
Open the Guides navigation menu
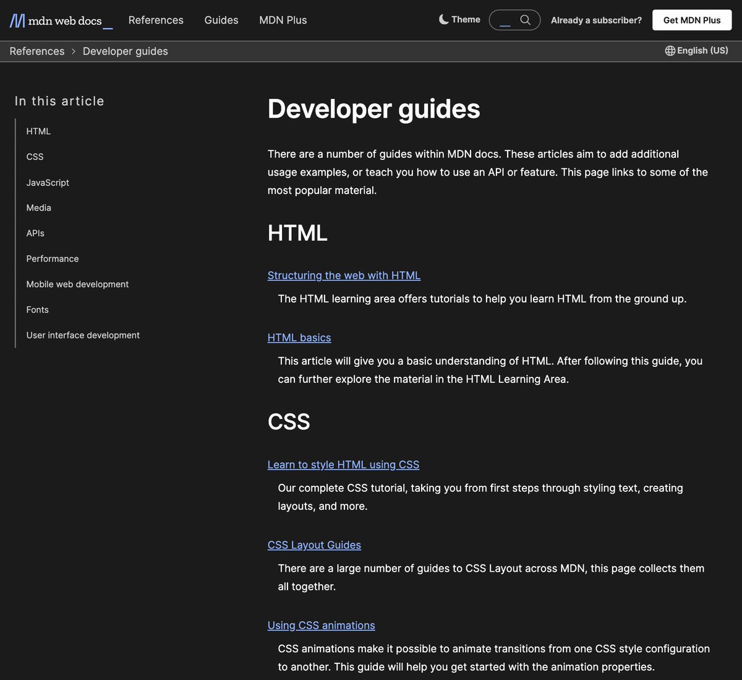[x=221, y=20]
